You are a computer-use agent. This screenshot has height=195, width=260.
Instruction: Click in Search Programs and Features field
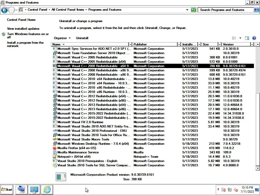[x=226, y=10]
